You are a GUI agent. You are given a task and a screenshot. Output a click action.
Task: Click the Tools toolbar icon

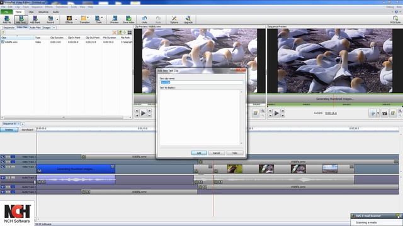[x=98, y=19]
